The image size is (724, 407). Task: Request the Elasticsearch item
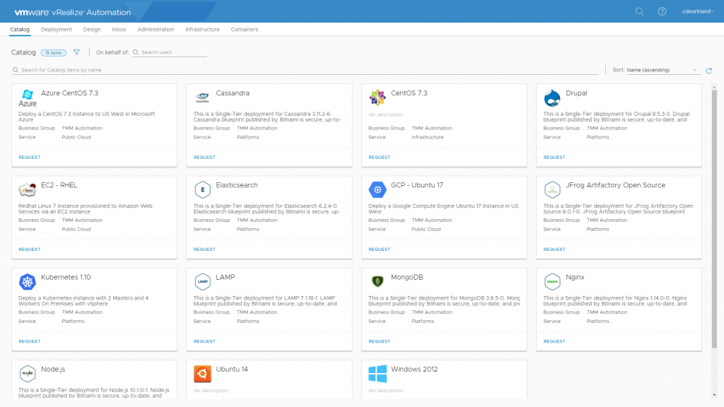tap(204, 249)
